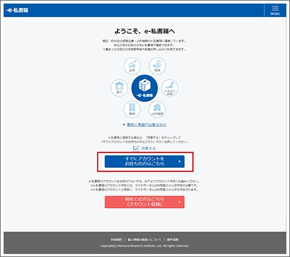Open 動作環境 footer link
Viewport: 290px width, 257px height.
(173, 240)
